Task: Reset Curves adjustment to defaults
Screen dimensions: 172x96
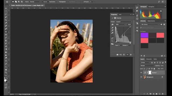Action: [x=124, y=55]
